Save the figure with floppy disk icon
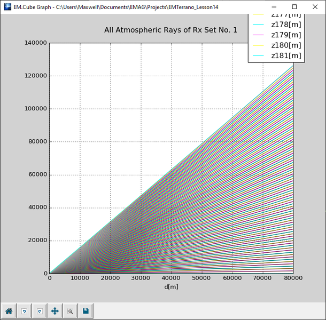Viewport: 326px width, 320px height. click(86, 311)
